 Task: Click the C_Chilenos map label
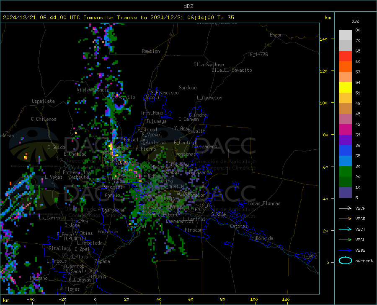(x=44, y=119)
